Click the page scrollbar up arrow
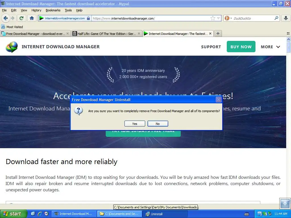Screen dimensions: 291x218 pos(288,39)
